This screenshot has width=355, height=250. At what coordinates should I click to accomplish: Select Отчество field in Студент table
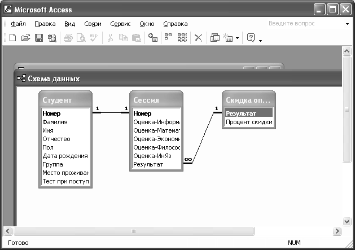click(65, 139)
